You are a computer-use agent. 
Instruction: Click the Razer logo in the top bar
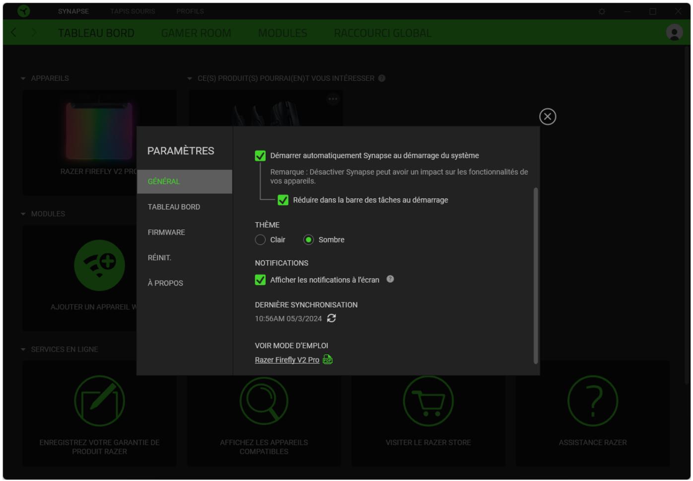click(23, 11)
